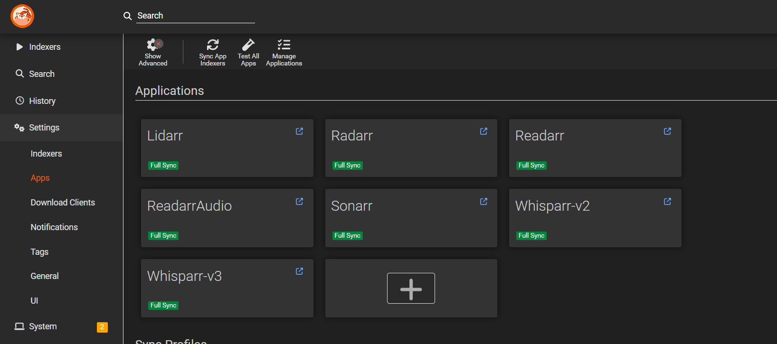The height and width of the screenshot is (344, 777).
Task: Open Radarr external link icon
Action: point(483,131)
